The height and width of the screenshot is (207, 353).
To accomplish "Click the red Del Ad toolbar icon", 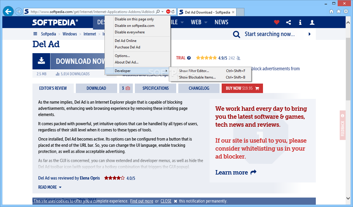I will click(x=168, y=12).
